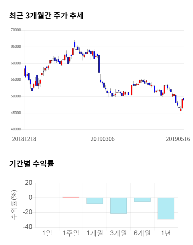The width and height of the screenshot is (193, 245).
Task: Click the 6개월 return bar
Action: point(142,200)
